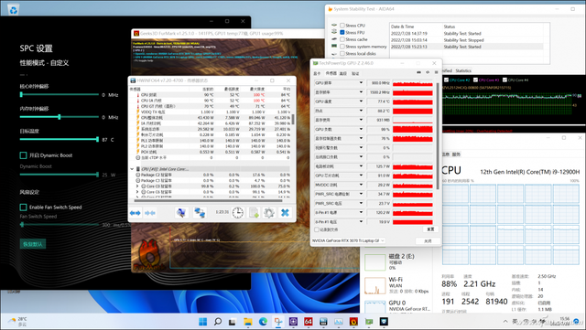586x330 pixels.
Task: Click HWiNFO blue X close sensors icon
Action: point(285,213)
